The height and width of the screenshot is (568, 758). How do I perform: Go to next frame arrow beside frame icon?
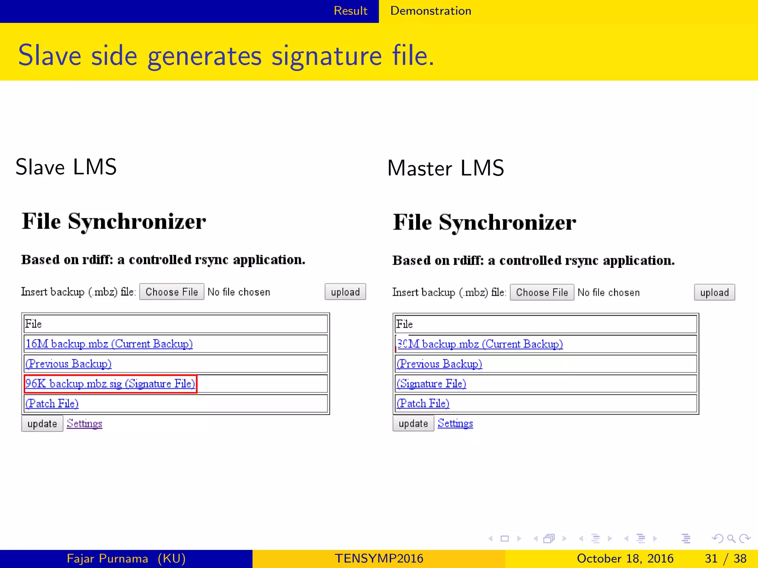(x=564, y=538)
